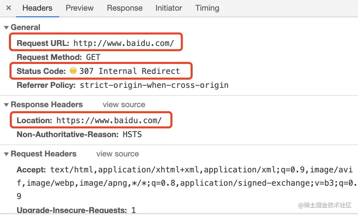This screenshot has width=358, height=215.
Task: Click the HSTS Non-Authoritative-Reason value
Action: [132, 134]
